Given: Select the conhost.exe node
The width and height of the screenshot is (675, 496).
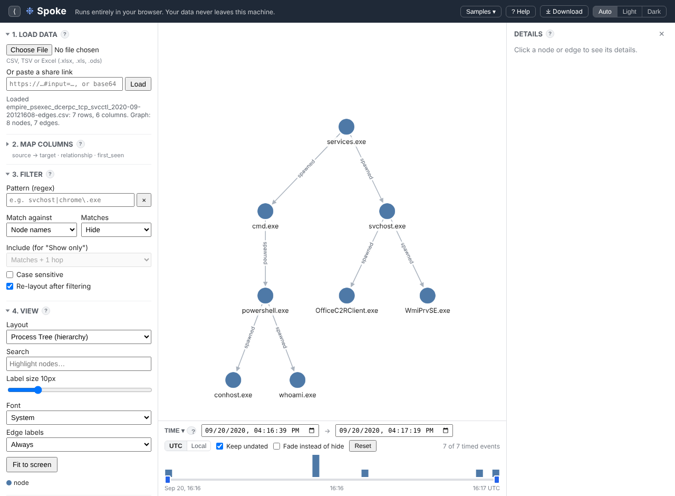Looking at the screenshot, I should [233, 380].
